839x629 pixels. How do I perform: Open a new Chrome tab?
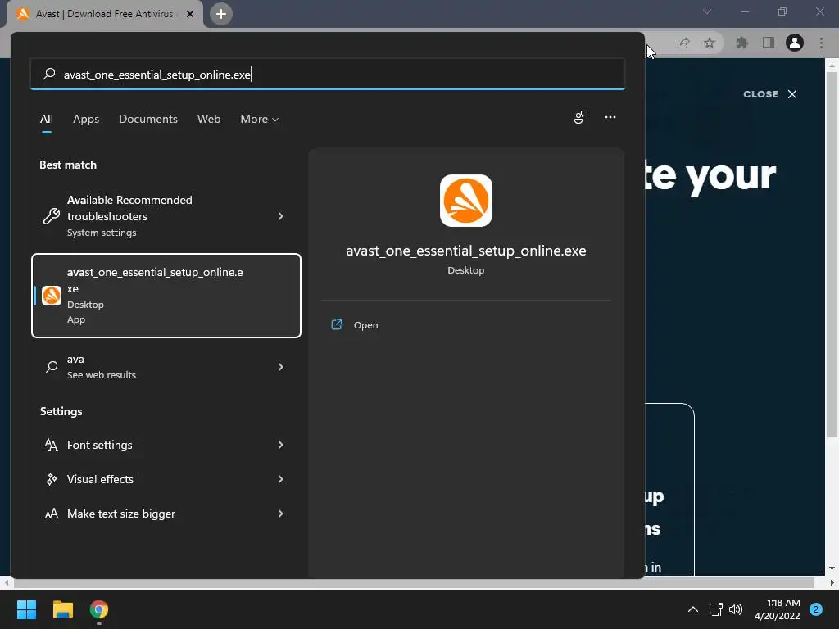[221, 14]
